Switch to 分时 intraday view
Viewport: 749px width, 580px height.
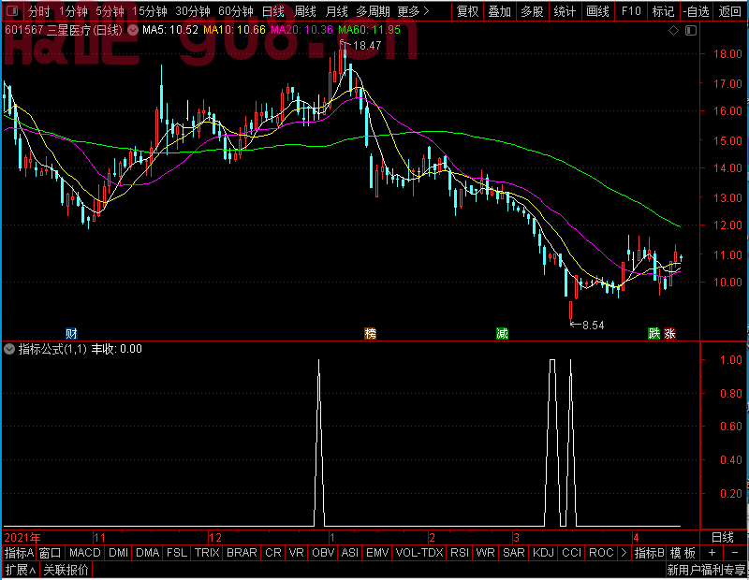[x=39, y=11]
